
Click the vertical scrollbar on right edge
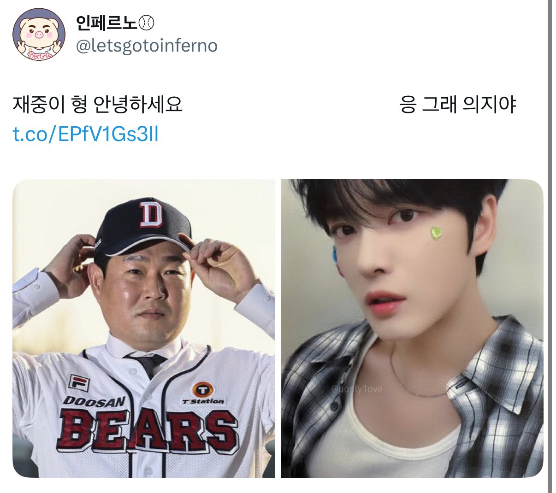[550, 246]
